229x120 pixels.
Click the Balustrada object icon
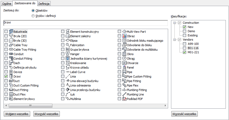11,32
